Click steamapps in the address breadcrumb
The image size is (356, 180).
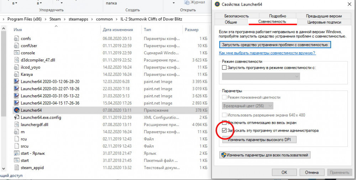pyautogui.click(x=78, y=19)
